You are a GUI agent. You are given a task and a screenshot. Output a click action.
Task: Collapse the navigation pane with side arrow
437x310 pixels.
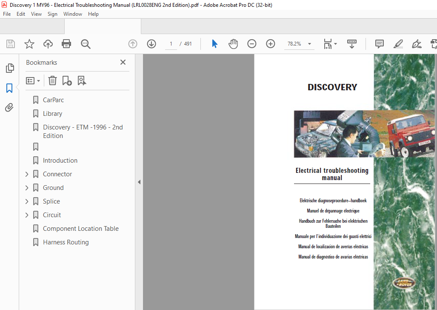pos(139,182)
